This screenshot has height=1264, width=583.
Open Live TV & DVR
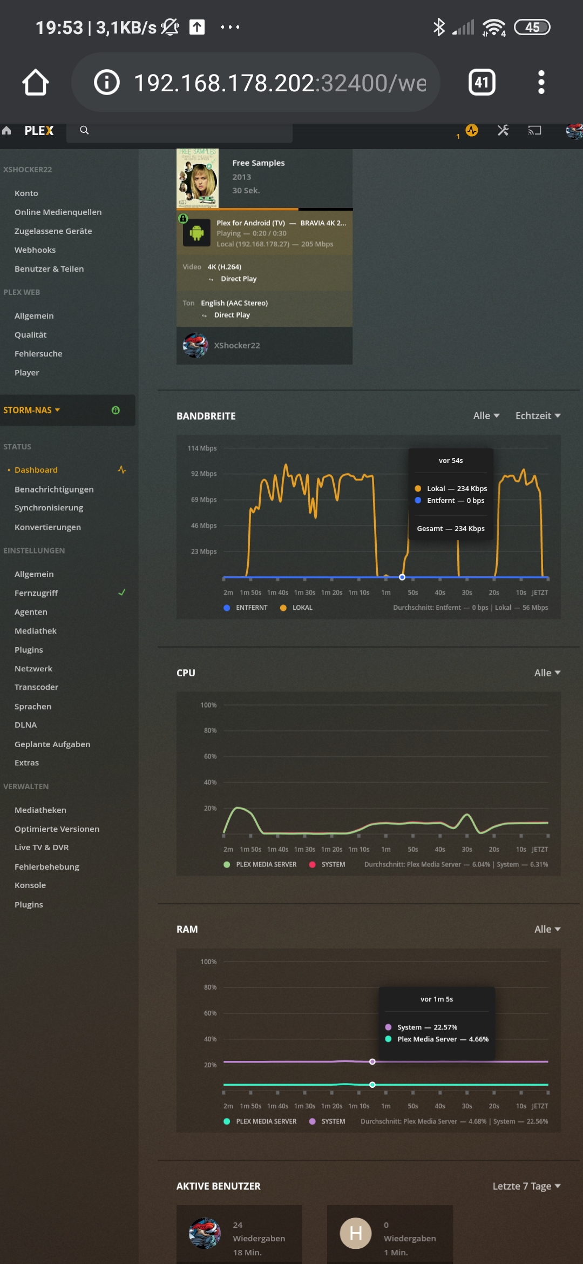click(x=42, y=847)
